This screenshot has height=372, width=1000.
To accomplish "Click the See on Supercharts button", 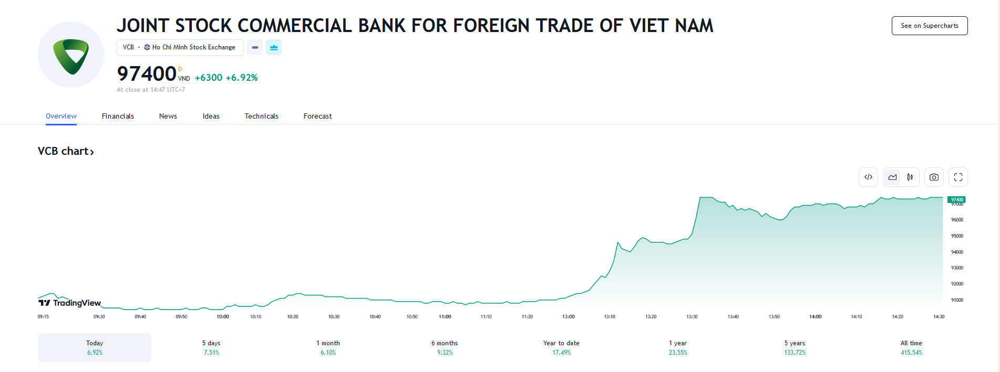I will (929, 25).
